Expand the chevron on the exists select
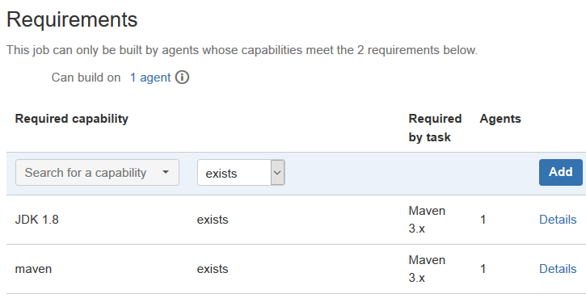Image resolution: width=586 pixels, height=298 pixels. pyautogui.click(x=277, y=173)
